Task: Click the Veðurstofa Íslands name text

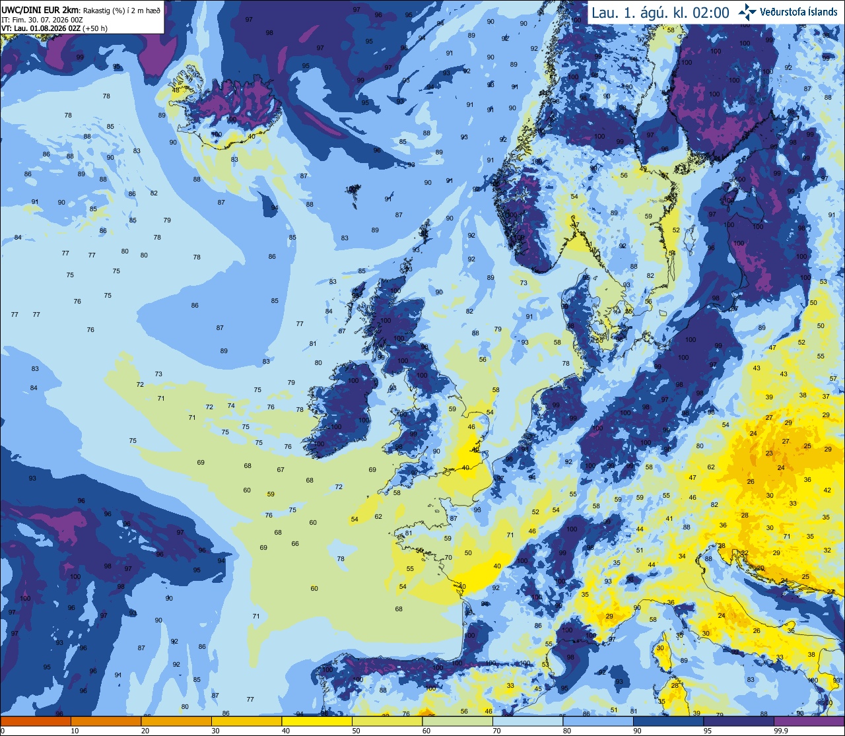Action: pyautogui.click(x=798, y=12)
